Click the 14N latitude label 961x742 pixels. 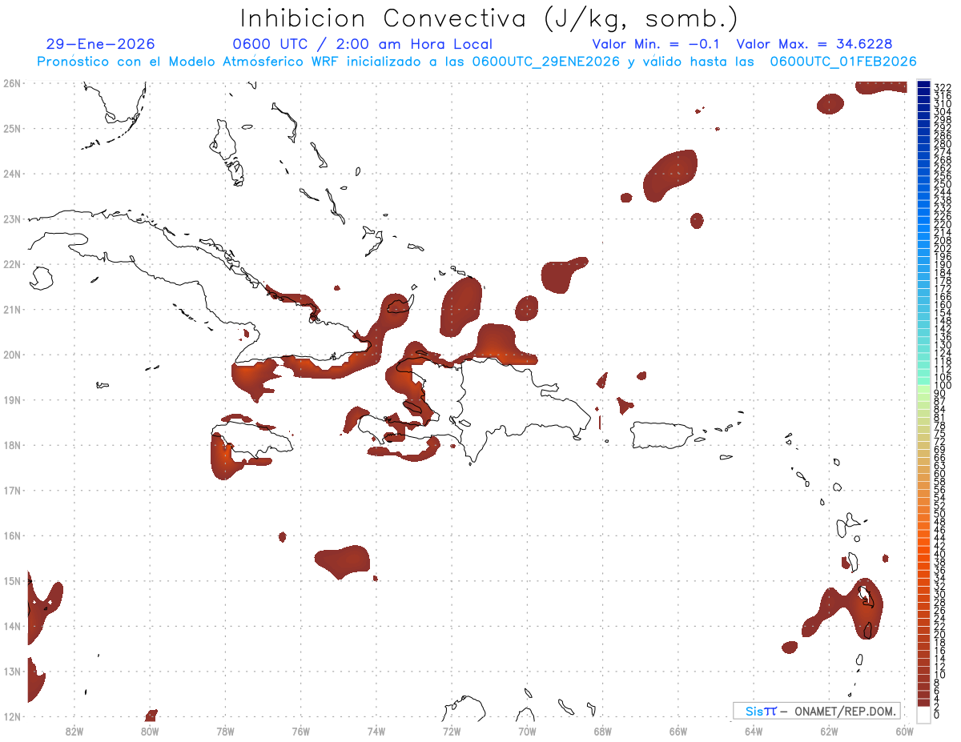(11, 625)
